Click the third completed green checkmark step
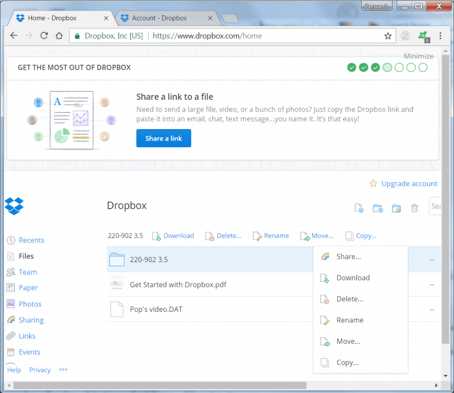The height and width of the screenshot is (393, 454). (375, 67)
